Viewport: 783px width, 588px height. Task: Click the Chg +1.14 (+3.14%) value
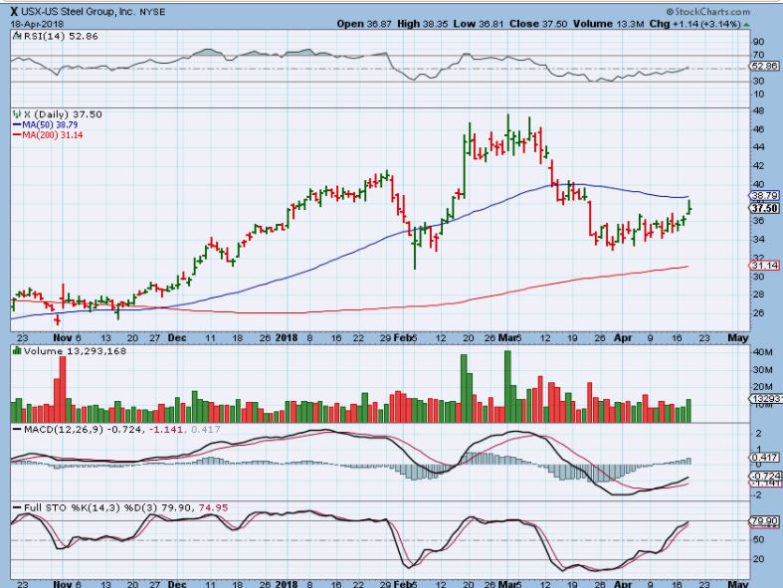tap(694, 24)
